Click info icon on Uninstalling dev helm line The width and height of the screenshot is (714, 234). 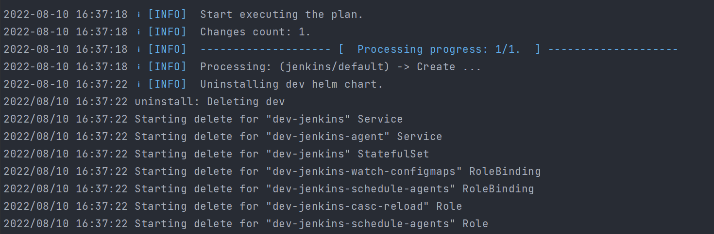[x=138, y=84]
